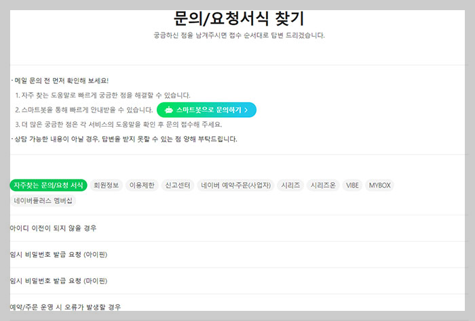Select the 자주찾는 문의/요청 서식 tab
The height and width of the screenshot is (321, 475).
click(x=48, y=186)
